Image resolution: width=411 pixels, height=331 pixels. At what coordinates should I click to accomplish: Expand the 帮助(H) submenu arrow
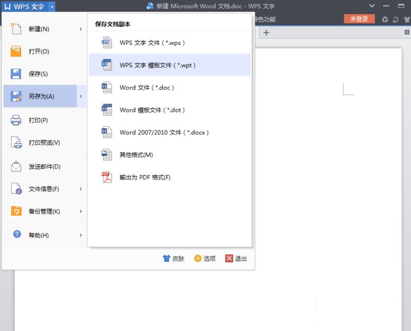pos(81,235)
